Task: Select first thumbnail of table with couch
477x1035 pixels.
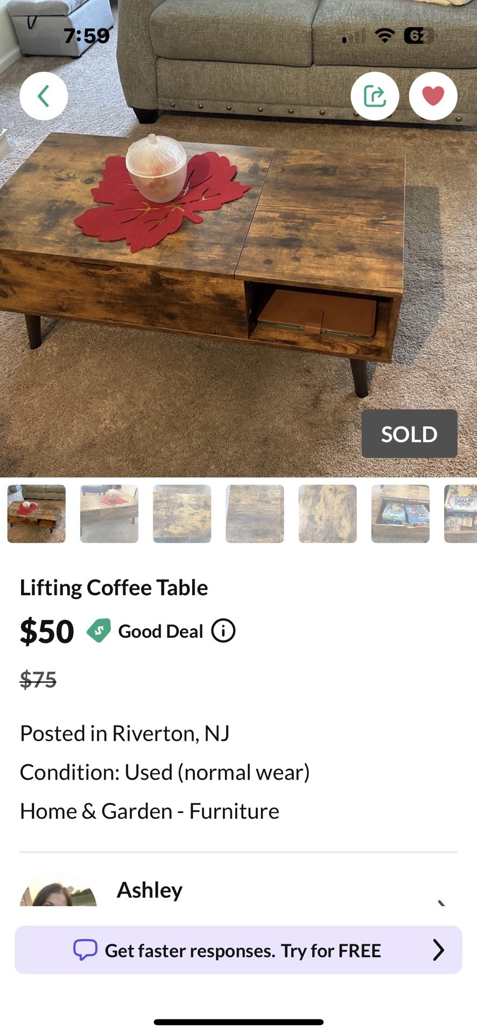Action: pyautogui.click(x=37, y=514)
